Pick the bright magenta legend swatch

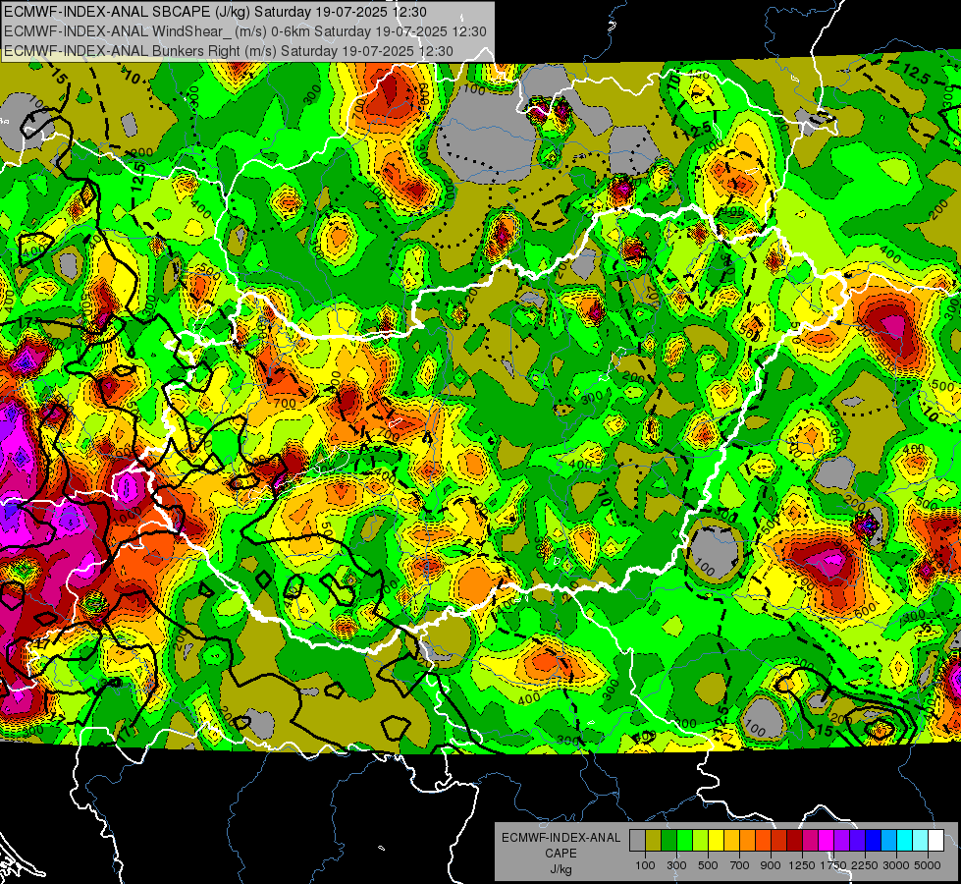pos(827,841)
